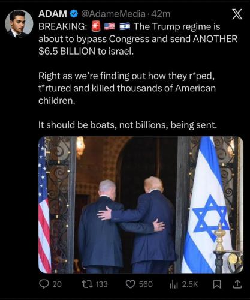
Task: Open the ADAM display name link
Action: [53, 14]
